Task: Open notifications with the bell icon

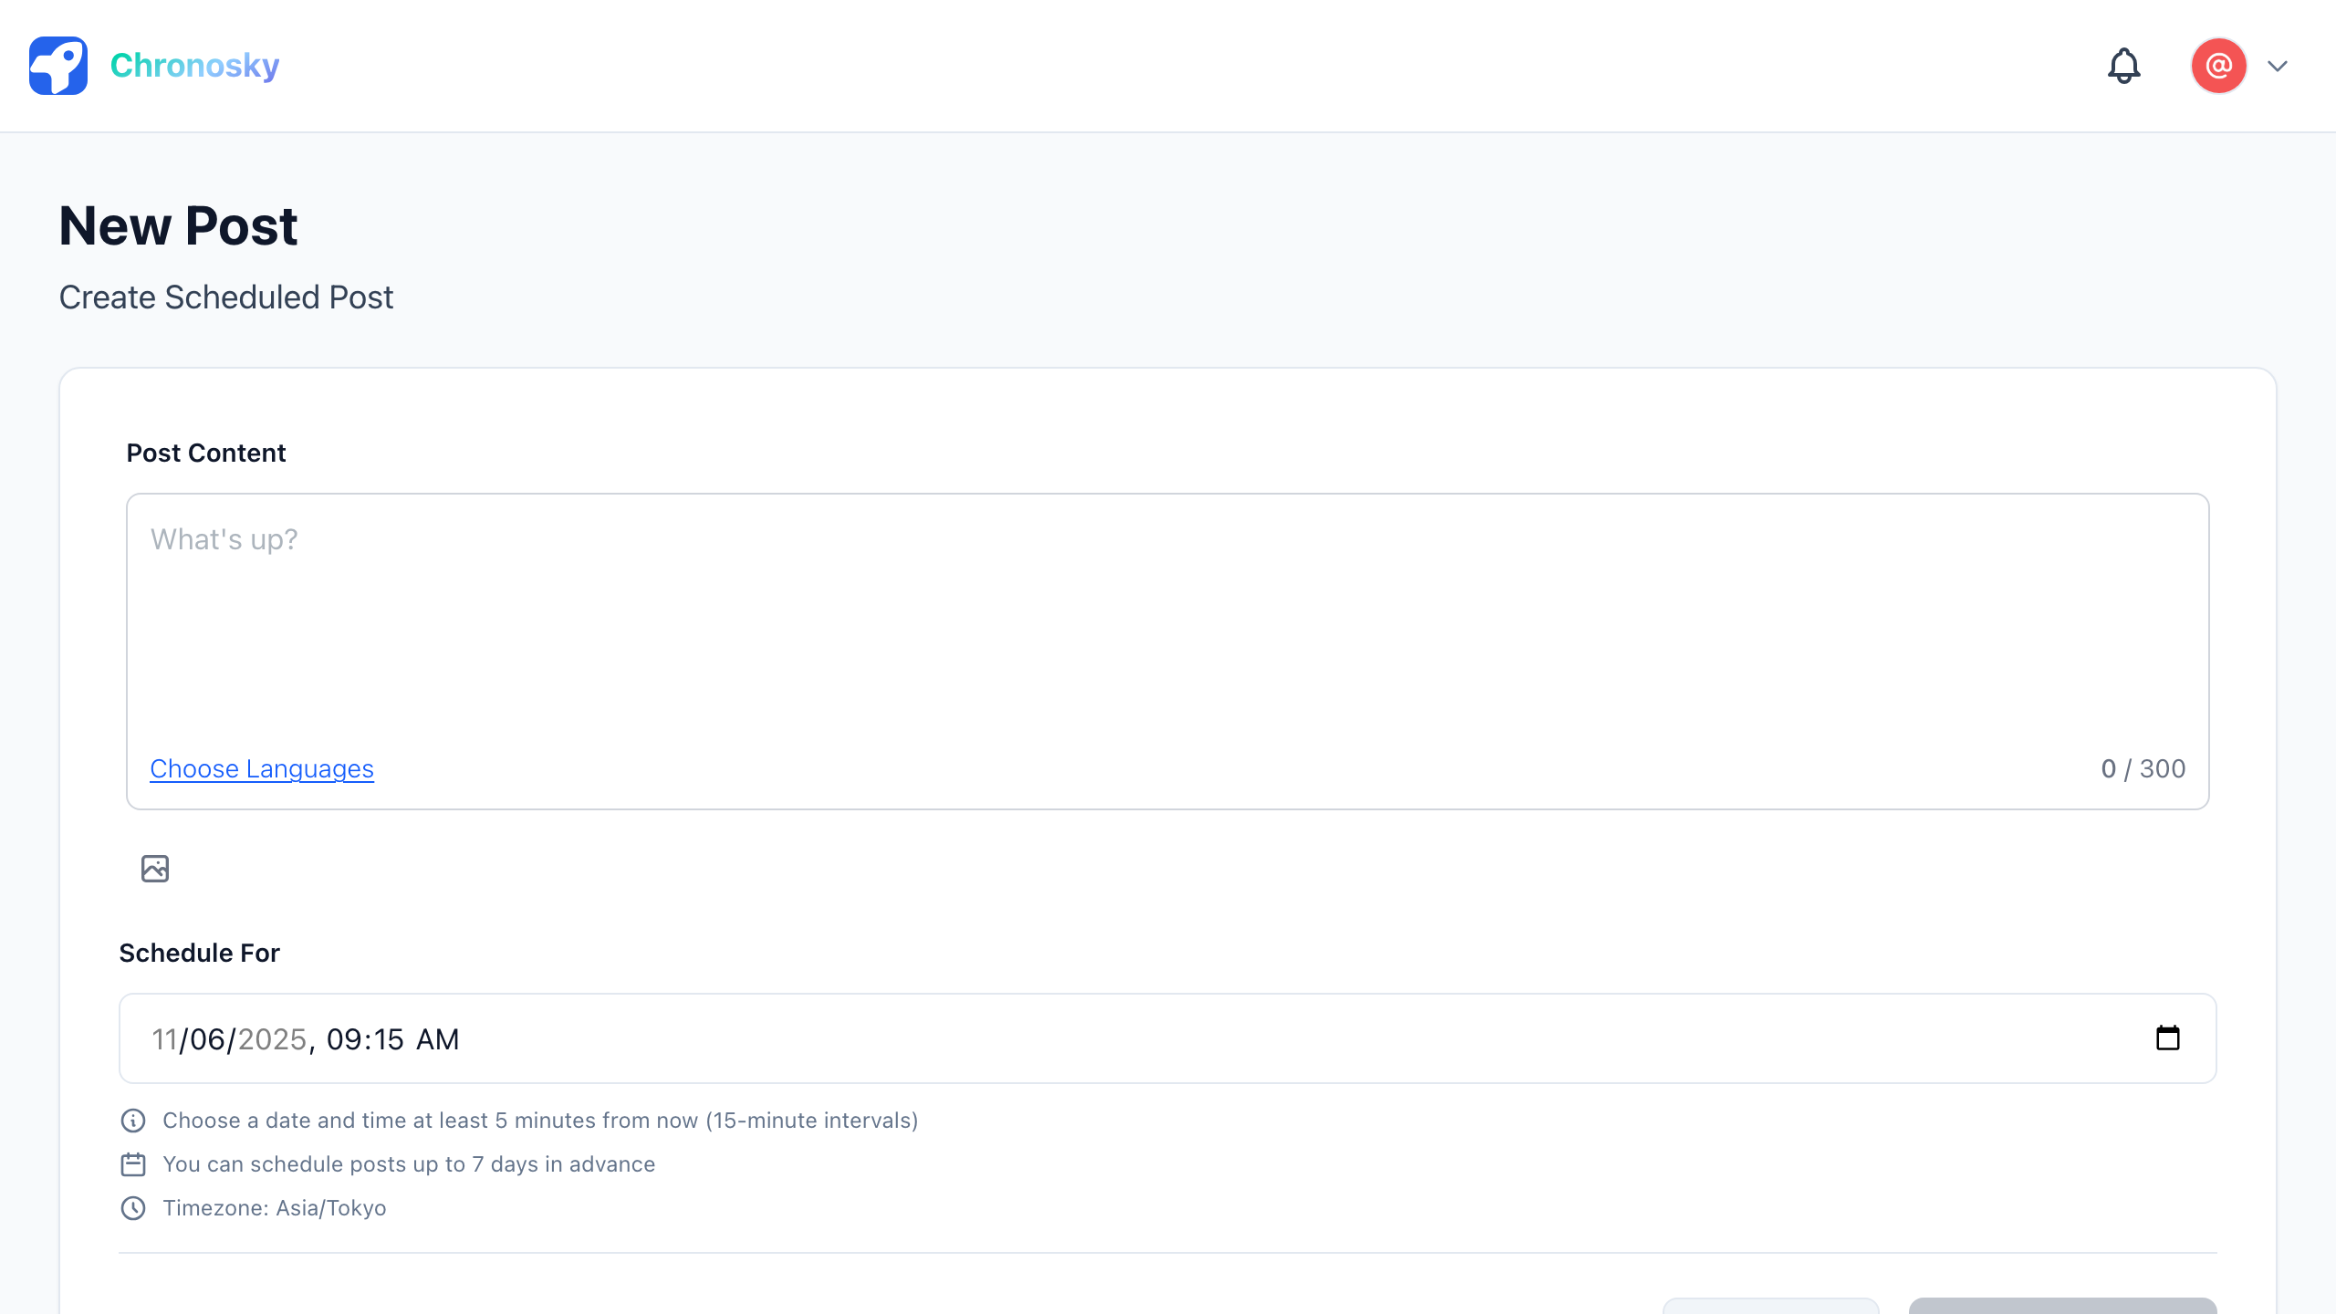Action: 2123,66
